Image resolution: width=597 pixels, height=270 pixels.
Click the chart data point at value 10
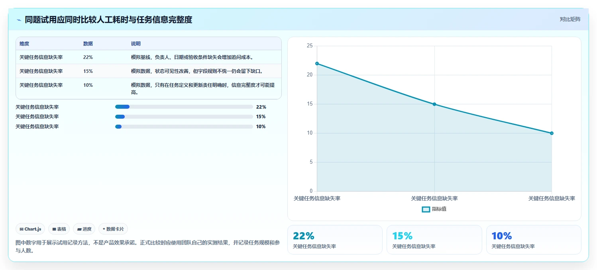click(552, 133)
